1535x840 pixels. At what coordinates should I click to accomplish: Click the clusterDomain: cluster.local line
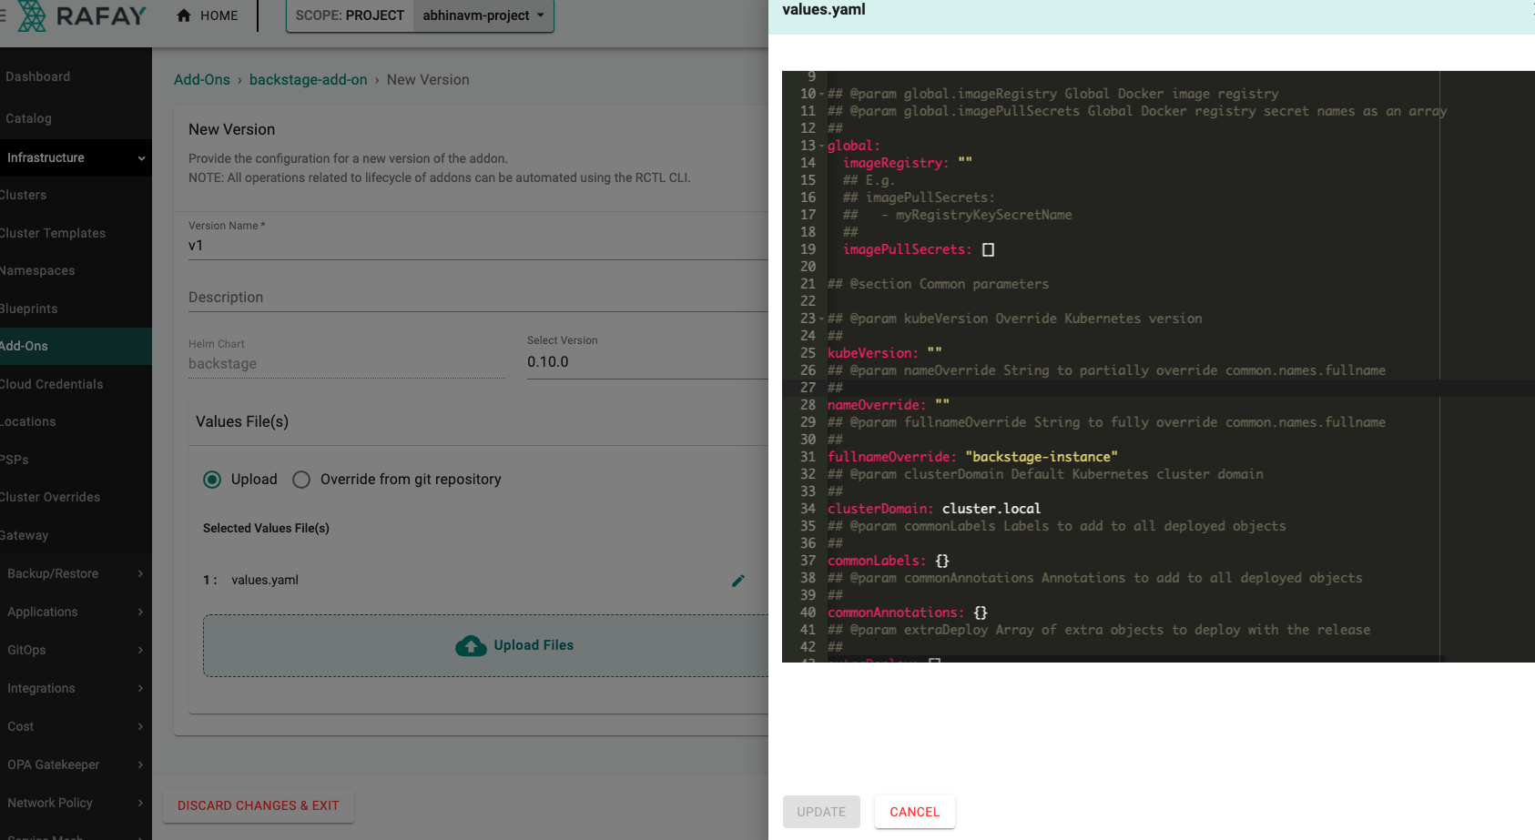coord(934,509)
